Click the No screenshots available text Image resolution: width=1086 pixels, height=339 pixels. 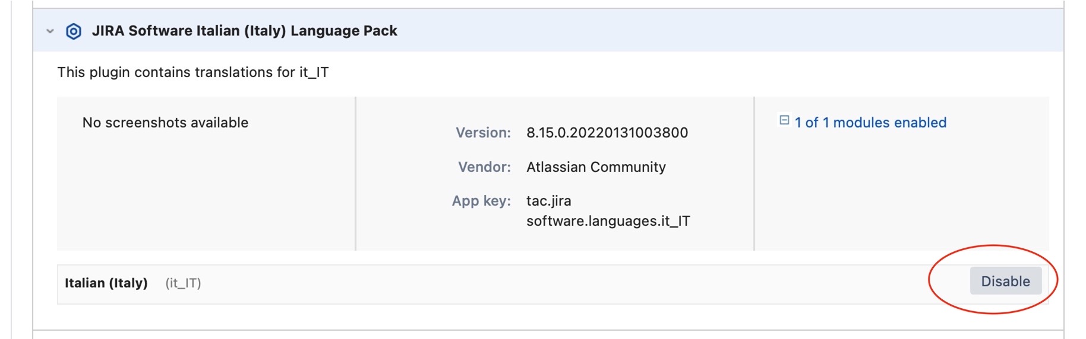tap(165, 123)
